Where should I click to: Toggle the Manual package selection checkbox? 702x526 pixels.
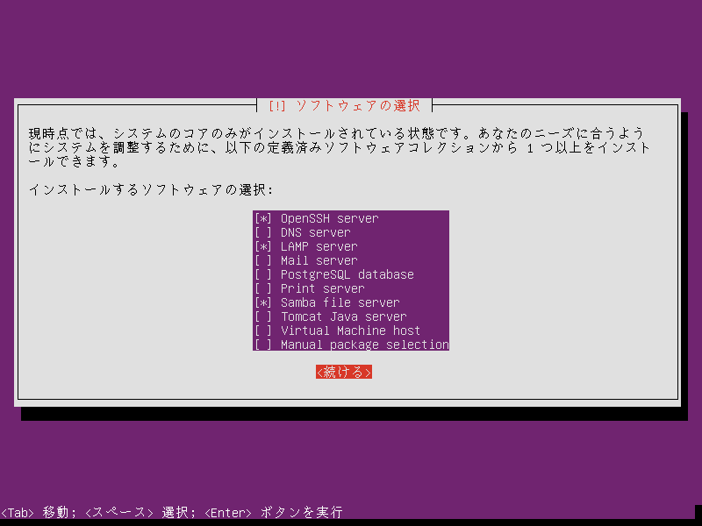coord(263,345)
